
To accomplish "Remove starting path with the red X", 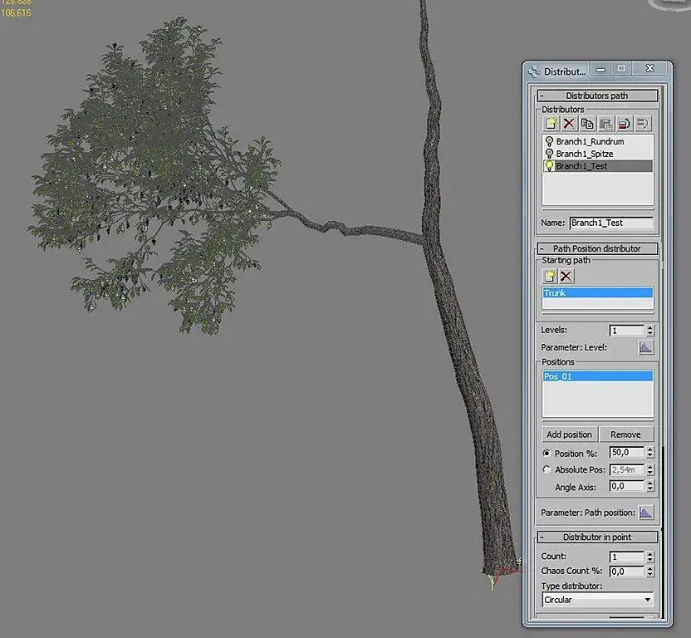I will point(566,277).
